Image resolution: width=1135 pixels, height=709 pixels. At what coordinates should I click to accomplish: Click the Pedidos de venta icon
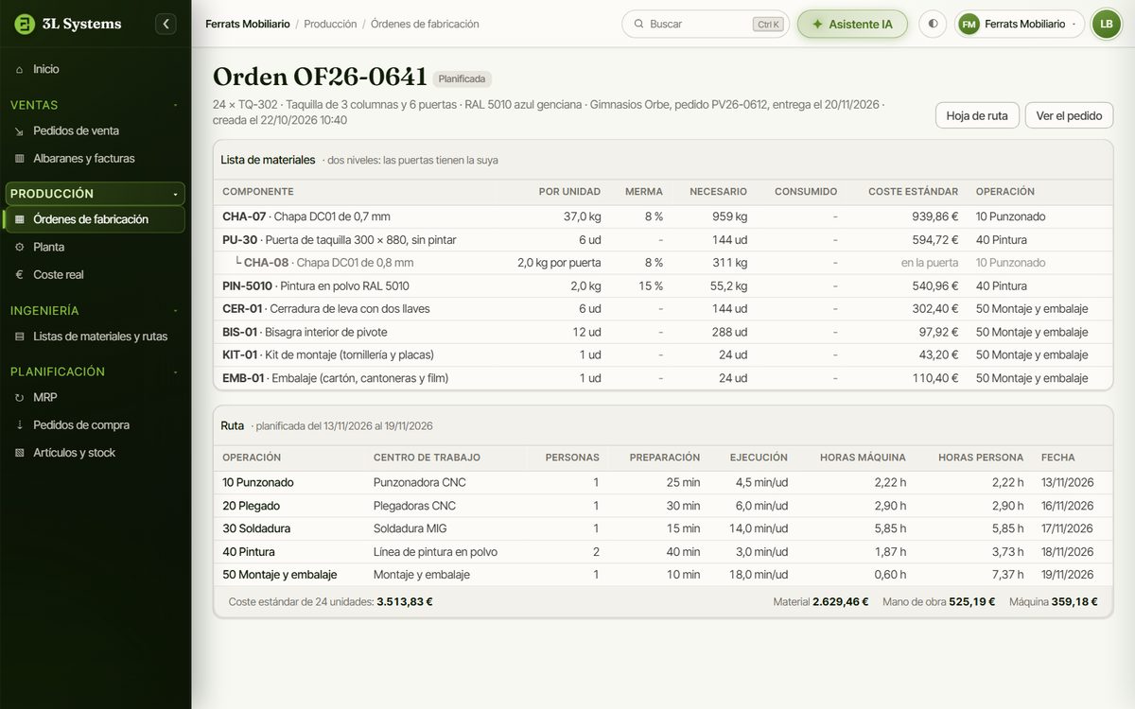(20, 130)
